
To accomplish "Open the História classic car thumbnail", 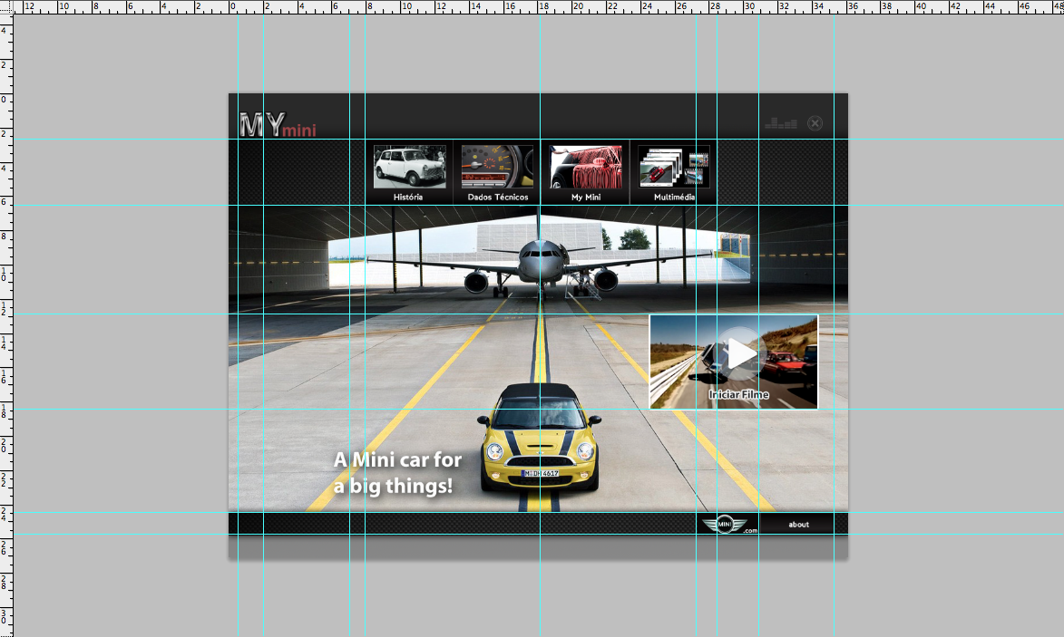I will point(409,167).
